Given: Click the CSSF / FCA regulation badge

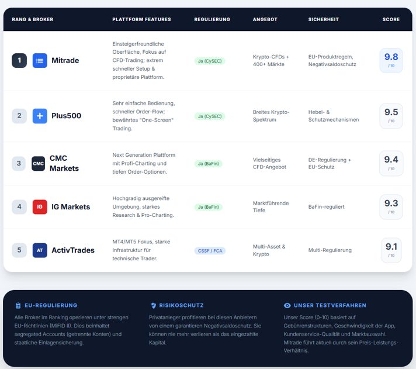Looking at the screenshot, I should (210, 251).
